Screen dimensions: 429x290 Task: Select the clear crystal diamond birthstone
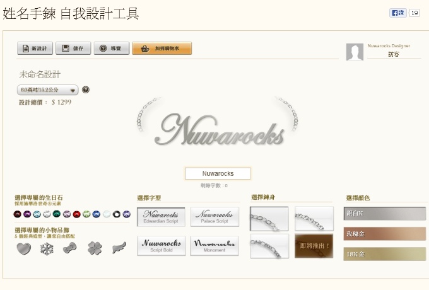click(x=47, y=214)
